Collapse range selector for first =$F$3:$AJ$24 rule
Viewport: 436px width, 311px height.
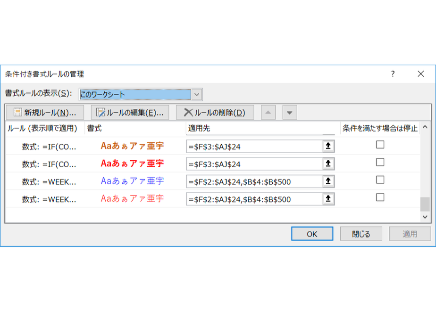point(328,146)
